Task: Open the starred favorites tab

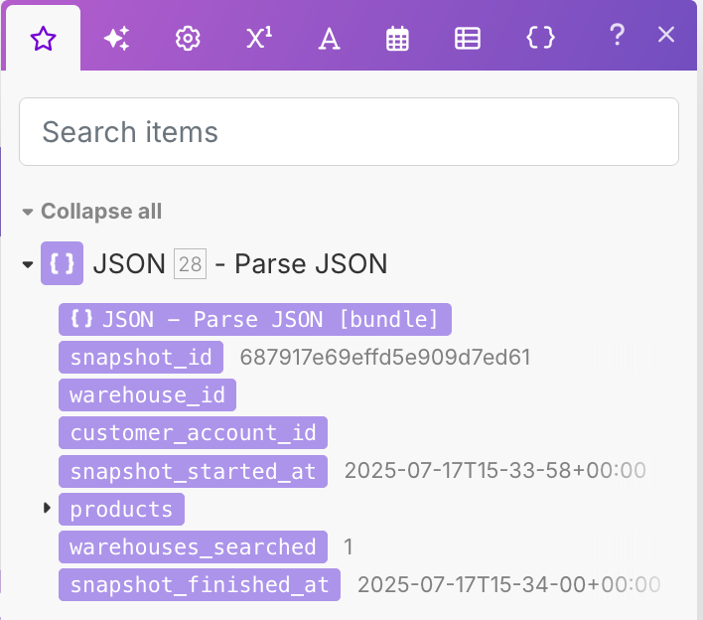Action: (43, 39)
